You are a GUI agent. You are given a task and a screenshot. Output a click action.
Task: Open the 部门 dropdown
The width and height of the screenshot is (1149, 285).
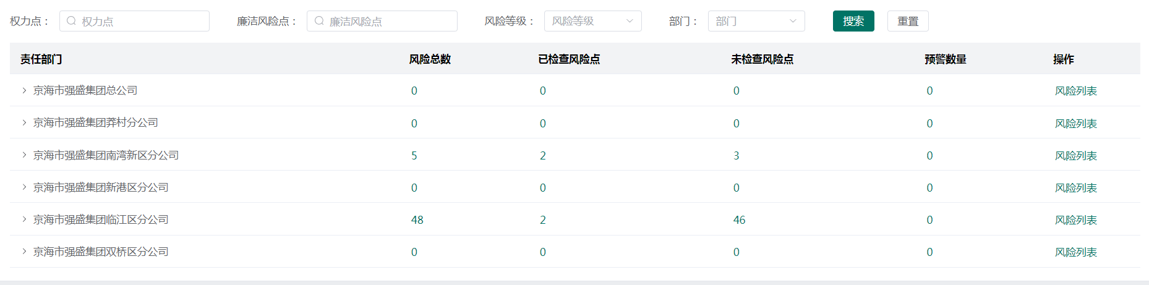[x=756, y=21]
